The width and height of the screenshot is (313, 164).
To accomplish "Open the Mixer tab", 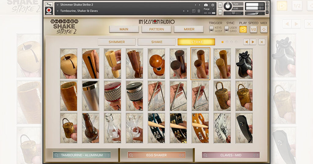I will point(189,29).
